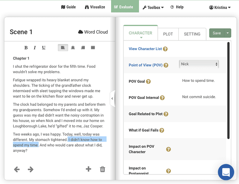Right align the scene text

coord(83,48)
